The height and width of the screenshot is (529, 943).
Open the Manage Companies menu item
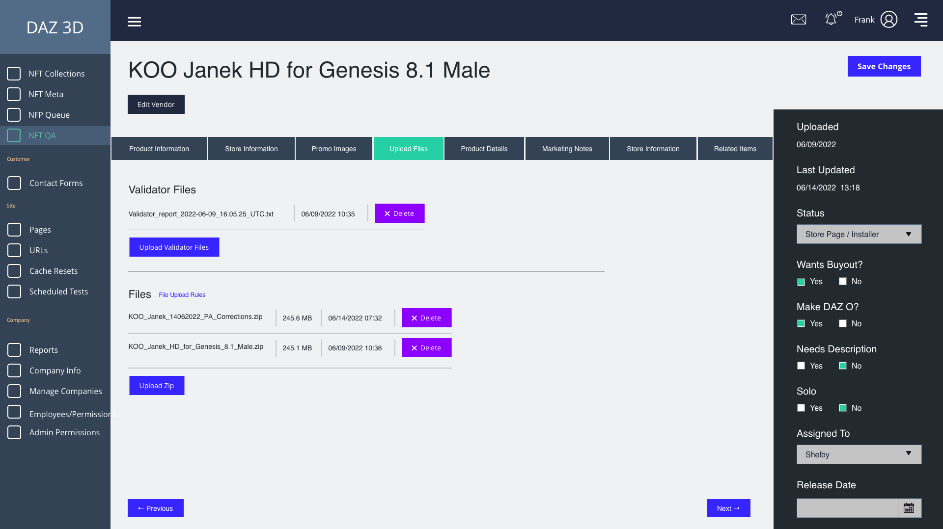pos(66,391)
